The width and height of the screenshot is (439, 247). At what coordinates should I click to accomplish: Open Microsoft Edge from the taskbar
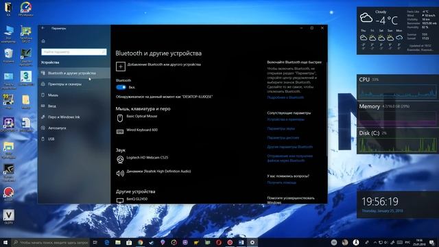pyautogui.click(x=107, y=242)
